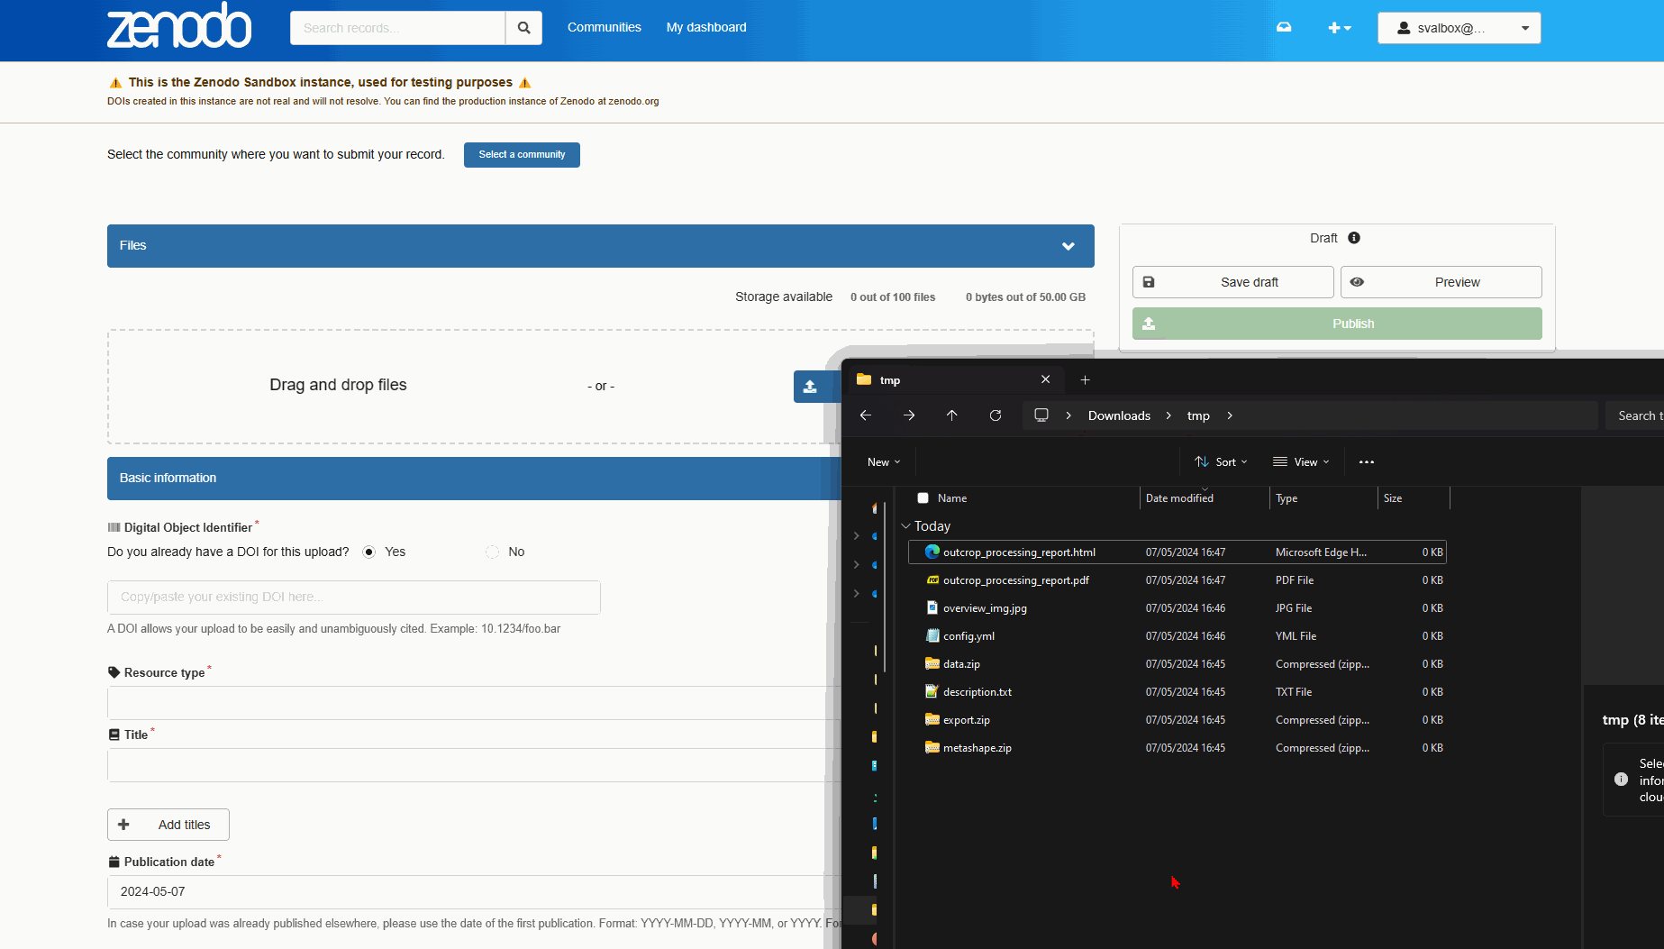Click the Basic information section header
The image size is (1664, 949).
click(x=474, y=479)
